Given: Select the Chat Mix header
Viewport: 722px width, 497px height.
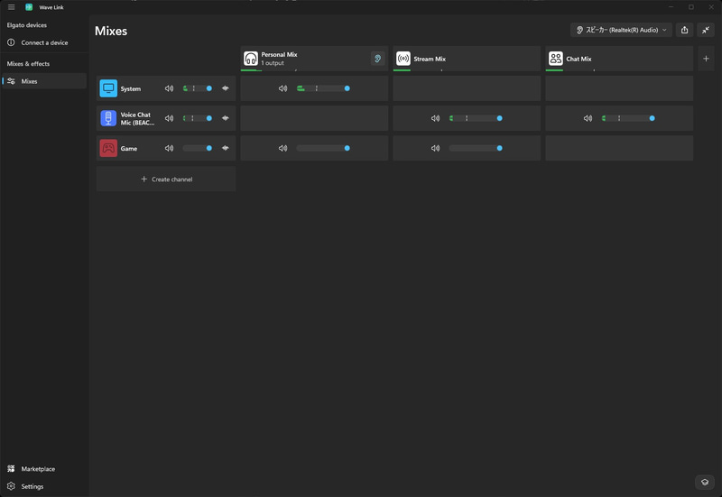Looking at the screenshot, I should [619, 59].
